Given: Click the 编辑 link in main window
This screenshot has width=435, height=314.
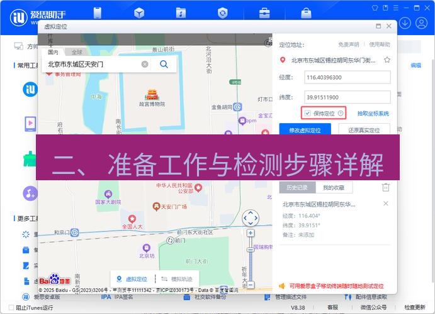Looking at the screenshot, I should pyautogui.click(x=416, y=65).
